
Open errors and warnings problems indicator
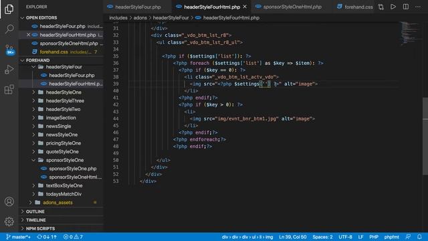[73, 237]
